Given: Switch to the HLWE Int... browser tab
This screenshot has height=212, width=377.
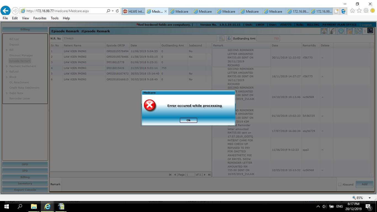Looking at the screenshot, I should pos(134,11).
